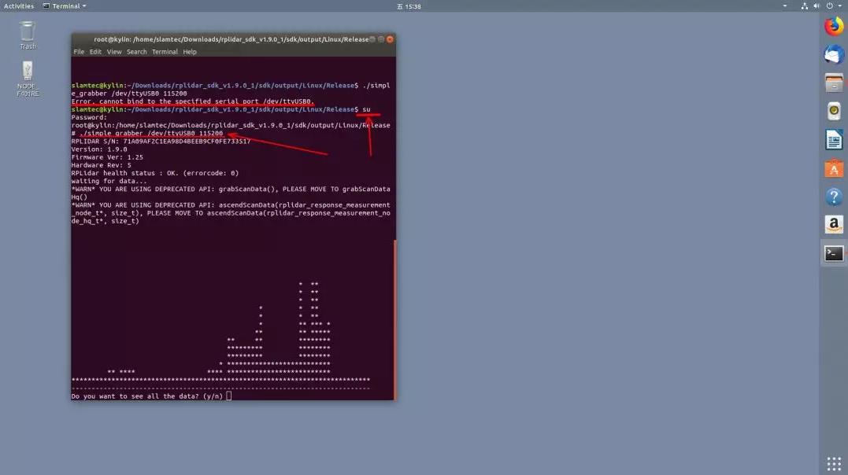Open the Activities overview
Screen dimensions: 848x475
click(x=19, y=6)
